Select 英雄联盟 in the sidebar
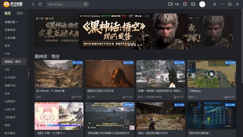 tap(10, 30)
